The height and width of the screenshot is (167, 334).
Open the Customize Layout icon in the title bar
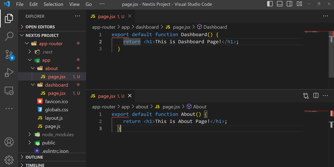(299, 4)
